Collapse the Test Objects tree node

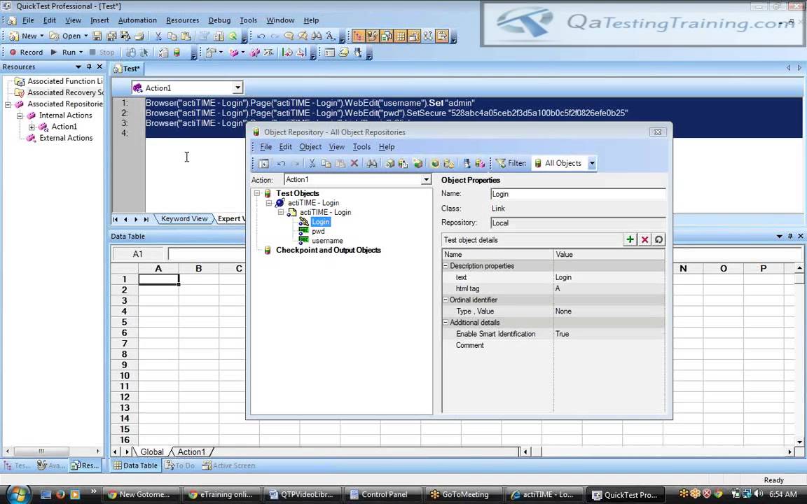pos(257,193)
